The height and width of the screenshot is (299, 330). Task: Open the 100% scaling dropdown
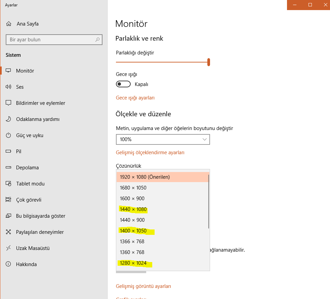(163, 139)
